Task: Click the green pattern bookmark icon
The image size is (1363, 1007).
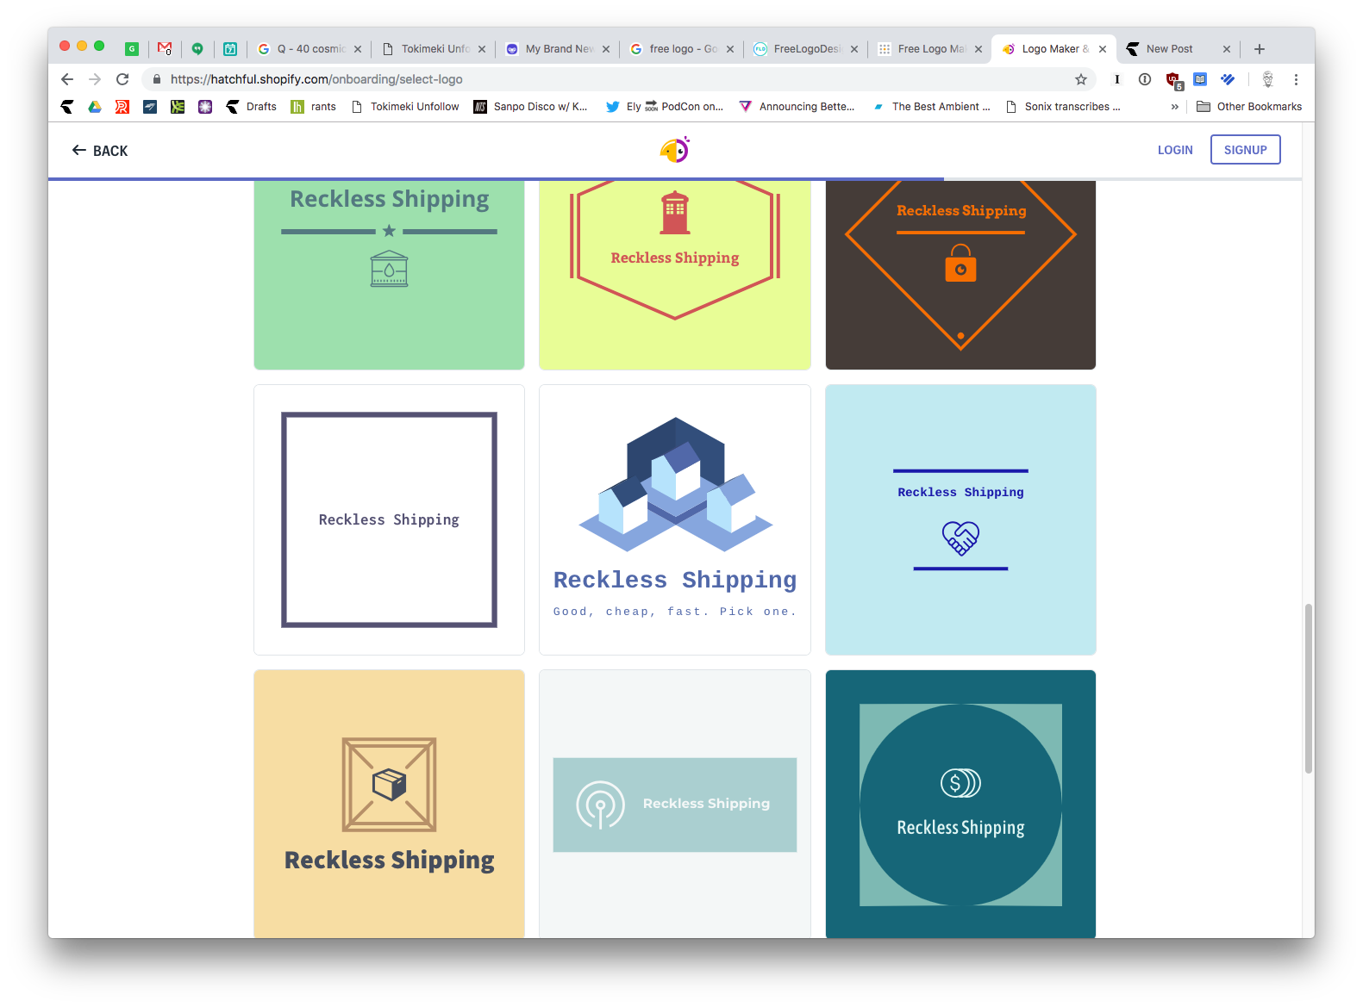Action: (178, 107)
